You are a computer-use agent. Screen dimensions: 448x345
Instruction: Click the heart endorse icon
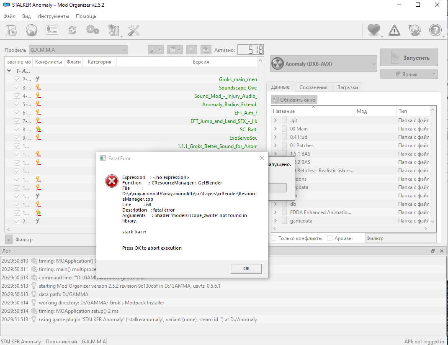[374, 30]
